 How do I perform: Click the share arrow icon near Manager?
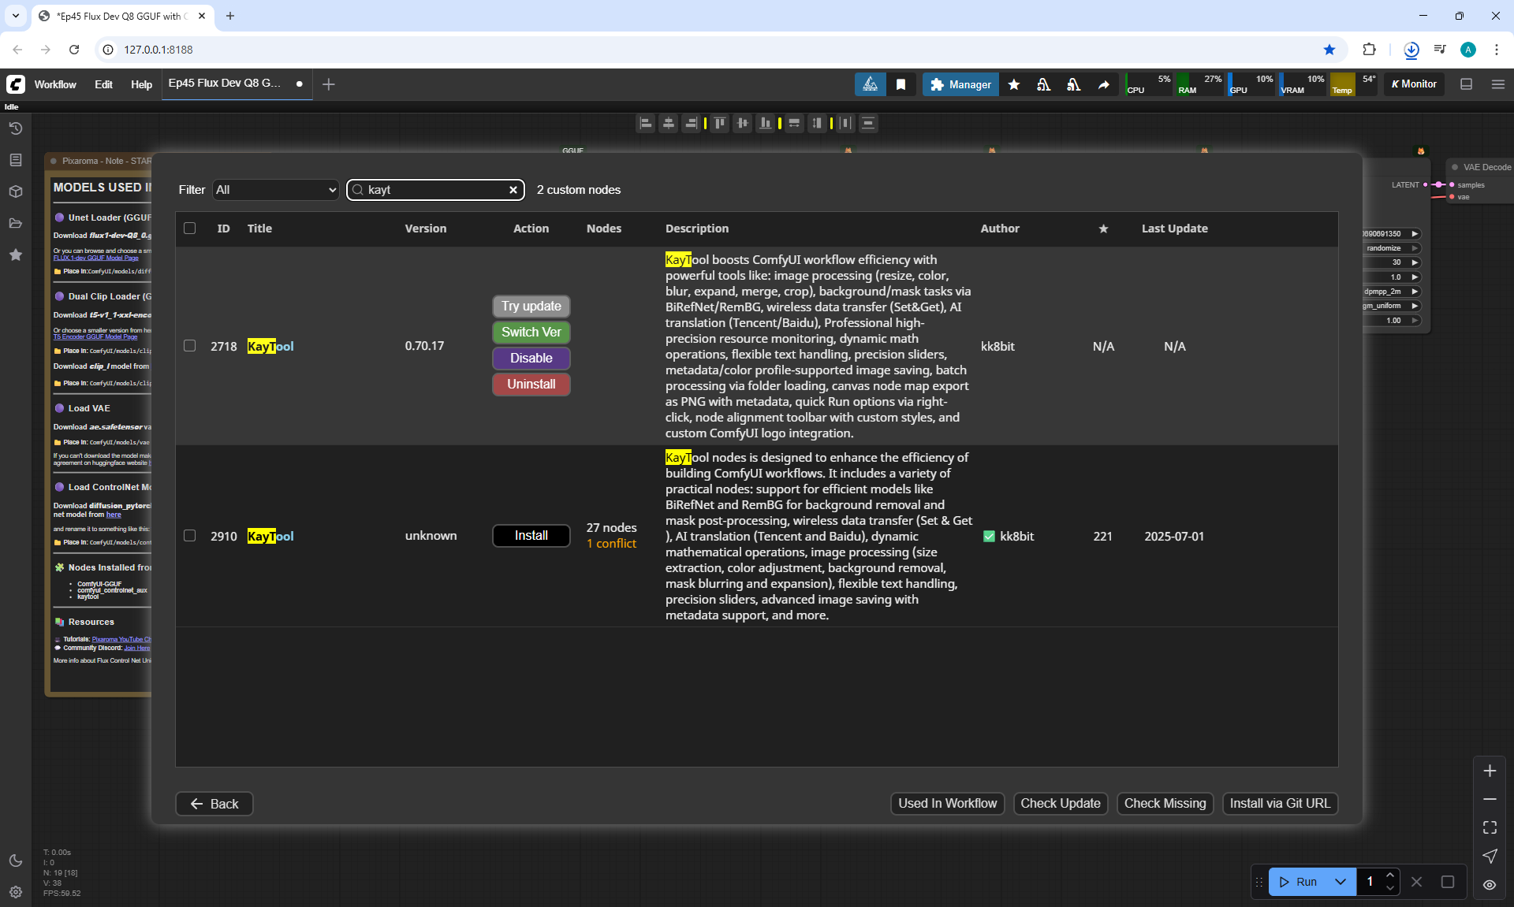click(x=1104, y=84)
